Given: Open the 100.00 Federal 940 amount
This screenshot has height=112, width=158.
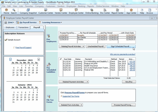Looking at the screenshot, I should tap(132, 70).
